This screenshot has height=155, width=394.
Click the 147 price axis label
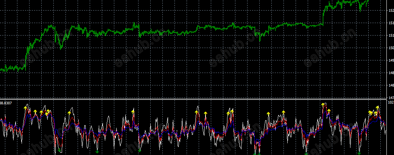pyautogui.click(x=391, y=98)
